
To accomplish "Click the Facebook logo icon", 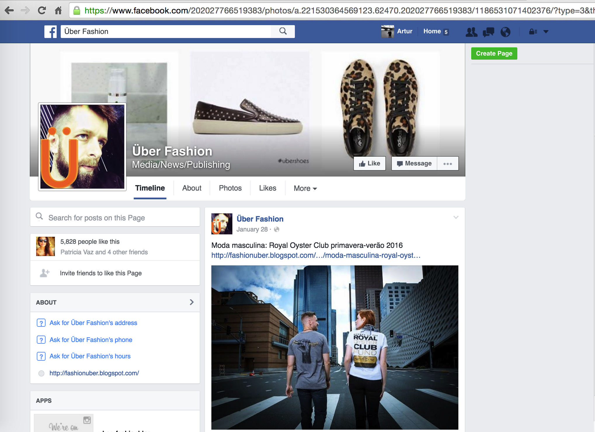I will [x=51, y=32].
